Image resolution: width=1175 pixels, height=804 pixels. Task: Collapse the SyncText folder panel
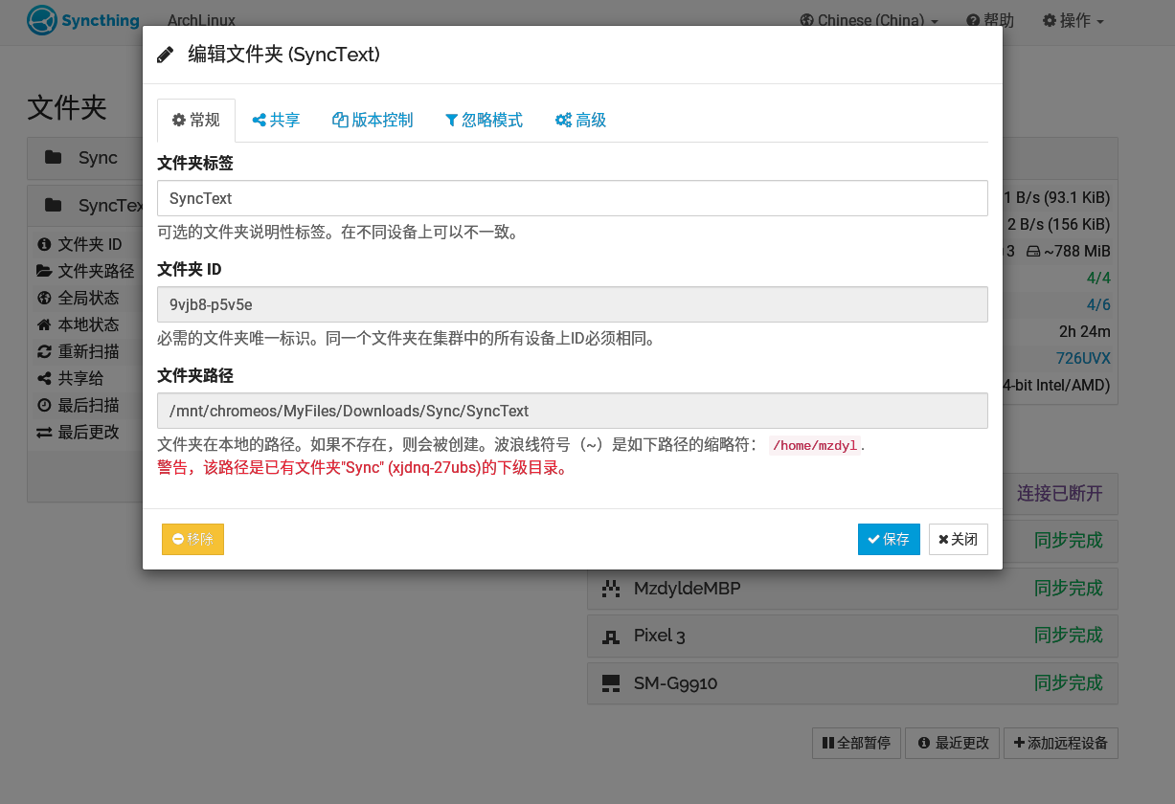click(x=86, y=205)
